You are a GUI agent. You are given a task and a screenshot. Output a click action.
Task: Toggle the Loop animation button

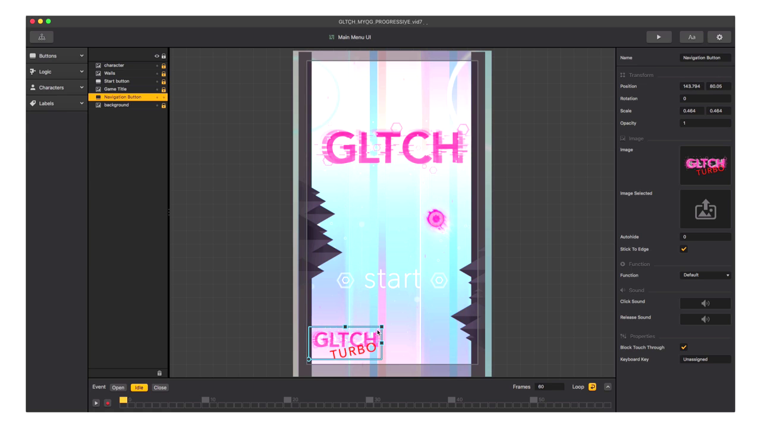pos(592,387)
